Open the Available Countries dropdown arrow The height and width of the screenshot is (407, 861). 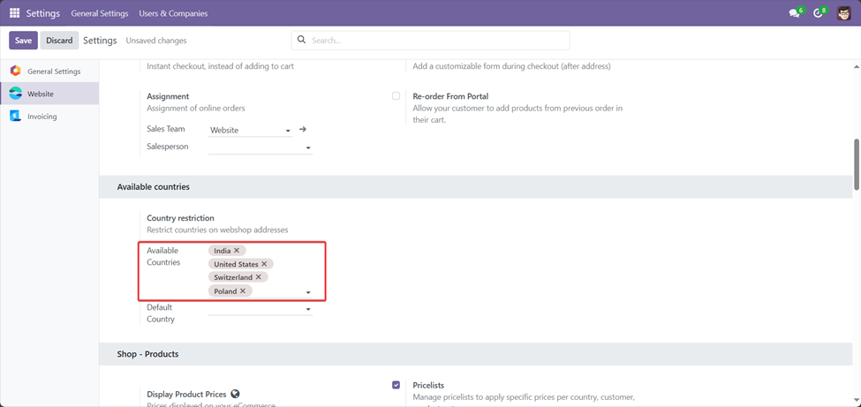pos(308,292)
